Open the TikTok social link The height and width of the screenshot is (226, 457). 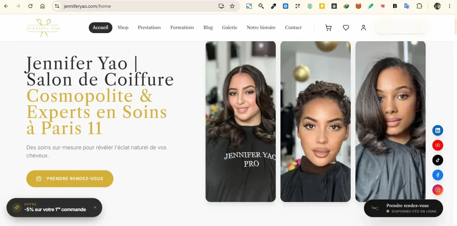click(438, 160)
